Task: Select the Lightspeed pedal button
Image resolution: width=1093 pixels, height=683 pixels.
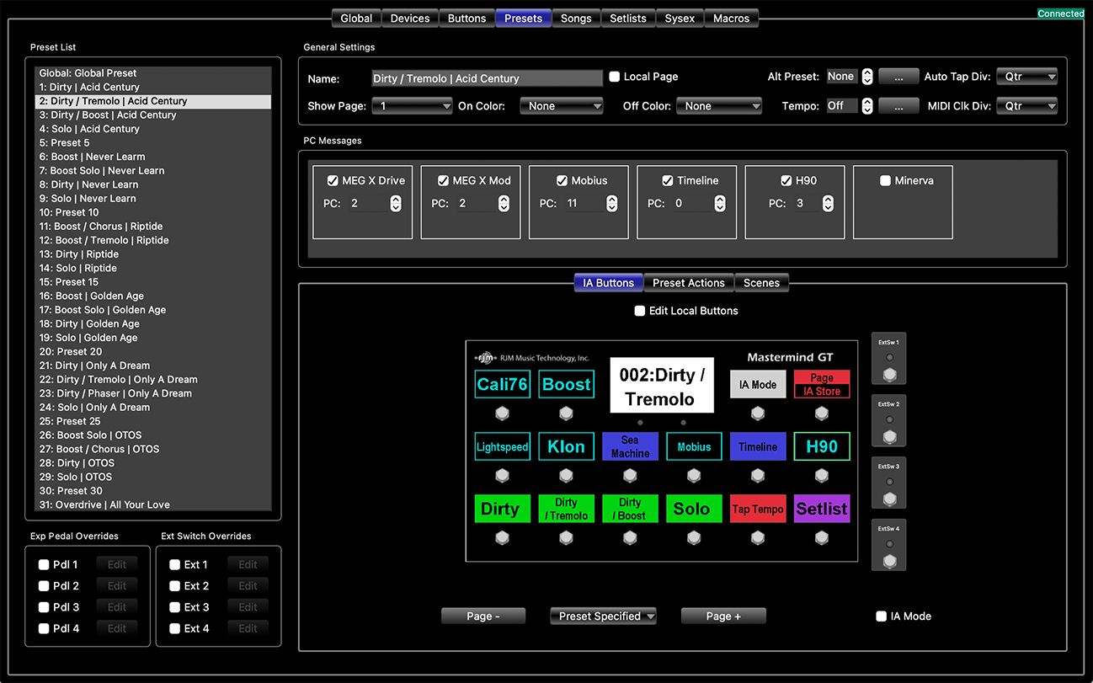Action: click(502, 446)
